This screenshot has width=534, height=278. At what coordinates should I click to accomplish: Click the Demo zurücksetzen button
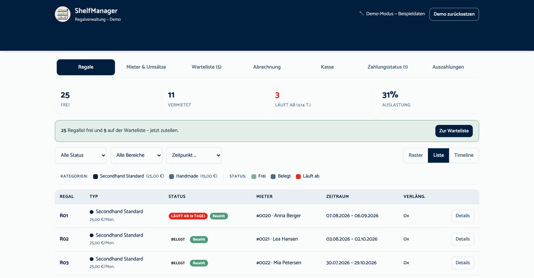(x=454, y=14)
